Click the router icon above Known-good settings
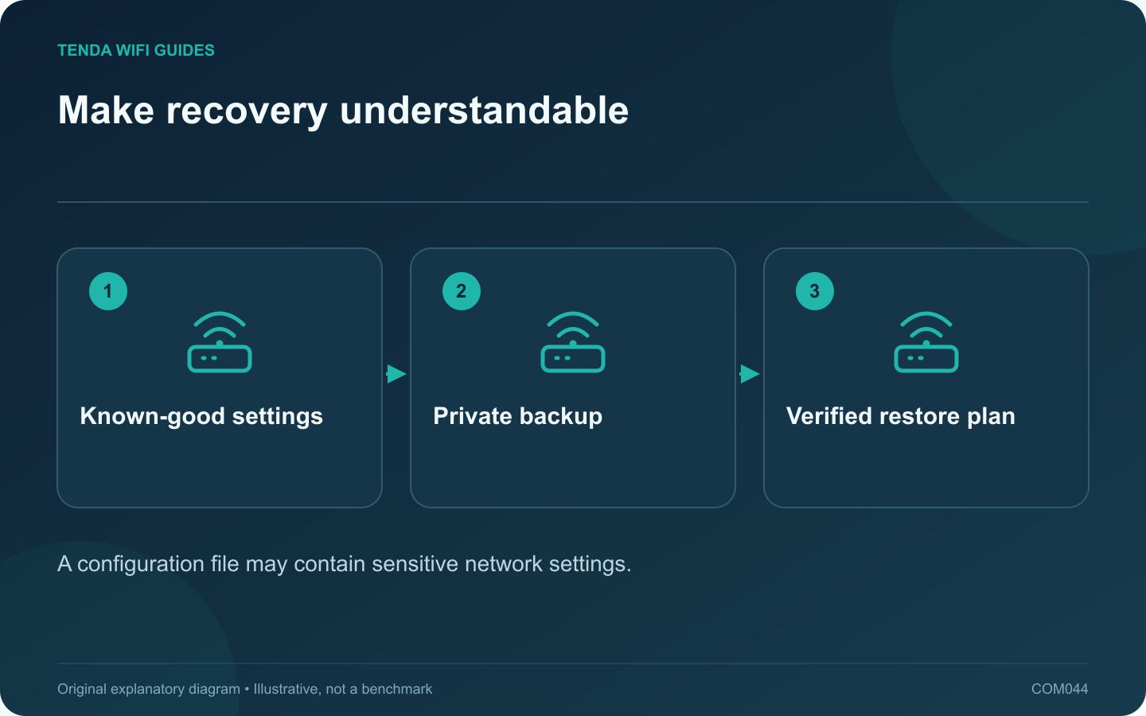1146x716 pixels. tap(220, 342)
